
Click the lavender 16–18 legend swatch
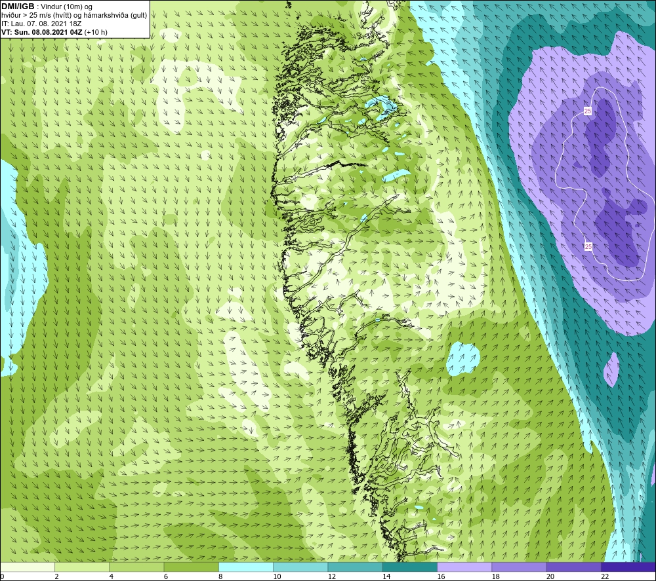[464, 567]
